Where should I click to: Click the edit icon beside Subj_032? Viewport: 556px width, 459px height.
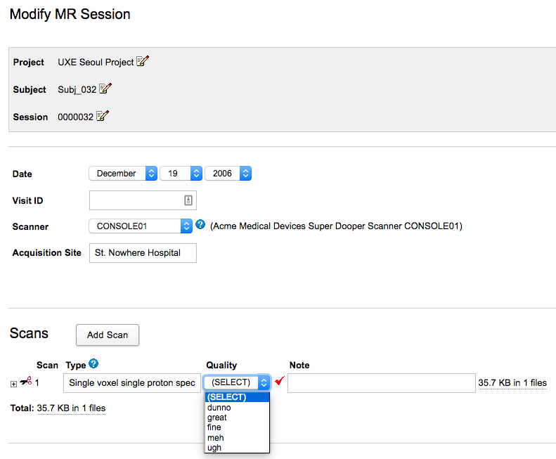[x=105, y=89]
